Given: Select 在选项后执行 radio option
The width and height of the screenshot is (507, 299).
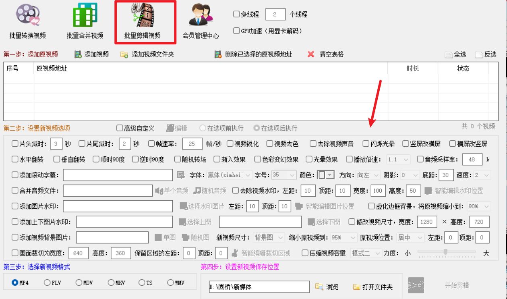Looking at the screenshot, I should [257, 128].
